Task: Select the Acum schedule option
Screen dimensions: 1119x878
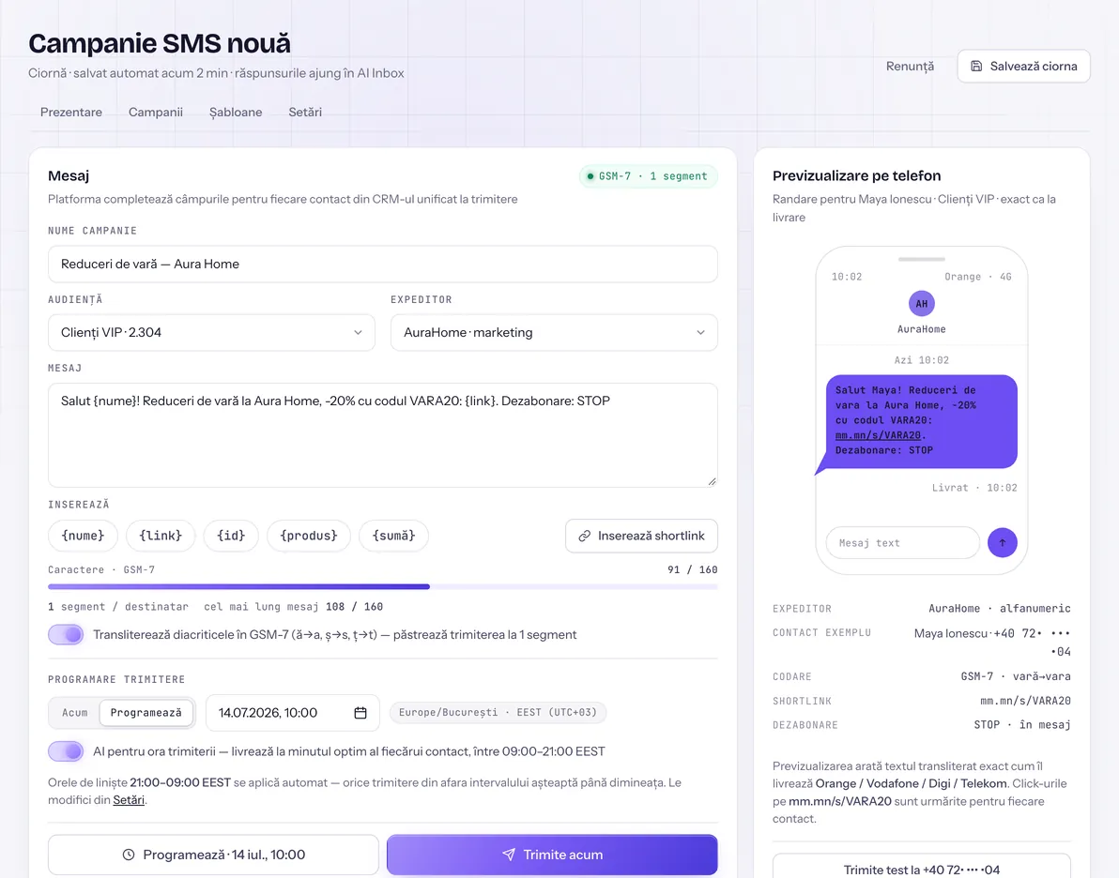Action: pyautogui.click(x=75, y=713)
